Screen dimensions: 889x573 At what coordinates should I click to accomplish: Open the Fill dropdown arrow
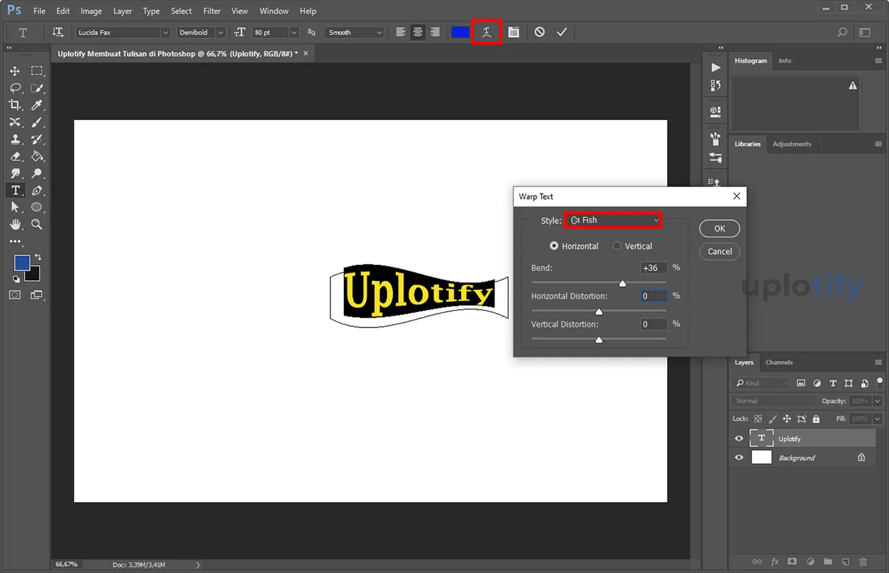coord(877,419)
